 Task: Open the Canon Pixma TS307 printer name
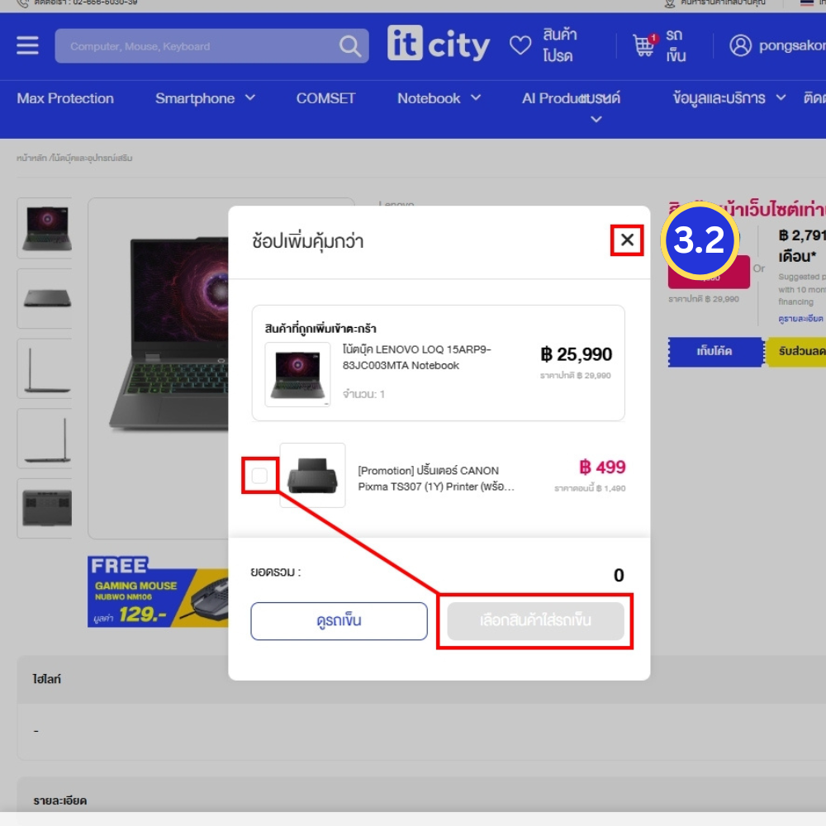[435, 478]
